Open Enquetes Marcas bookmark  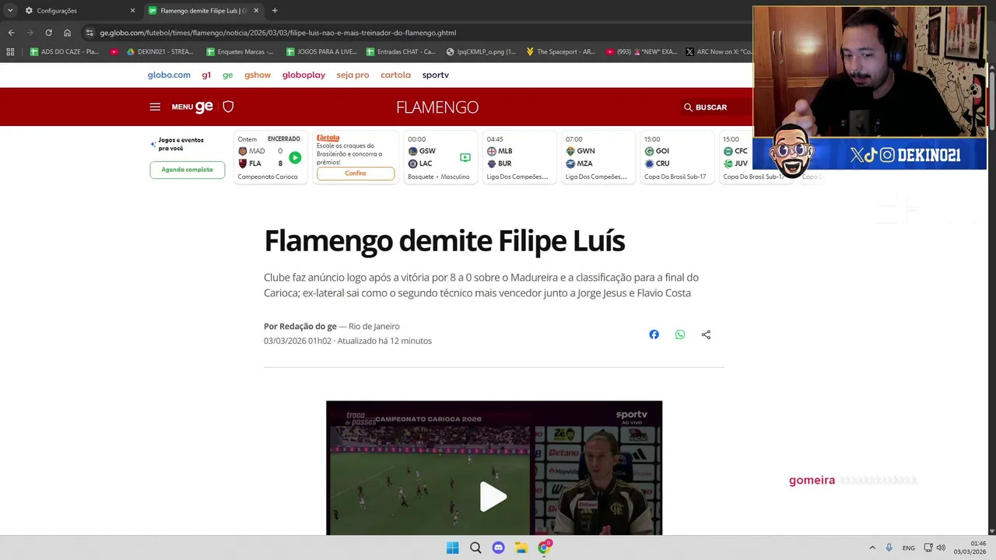pyautogui.click(x=240, y=52)
